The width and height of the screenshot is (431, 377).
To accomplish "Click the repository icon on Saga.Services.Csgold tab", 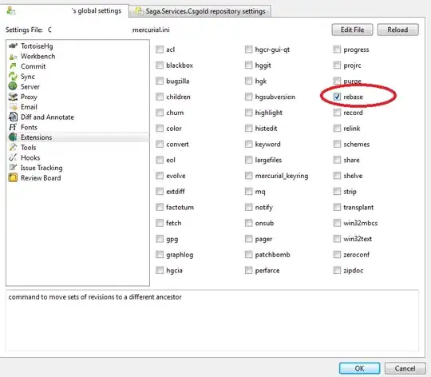I will 140,11.
